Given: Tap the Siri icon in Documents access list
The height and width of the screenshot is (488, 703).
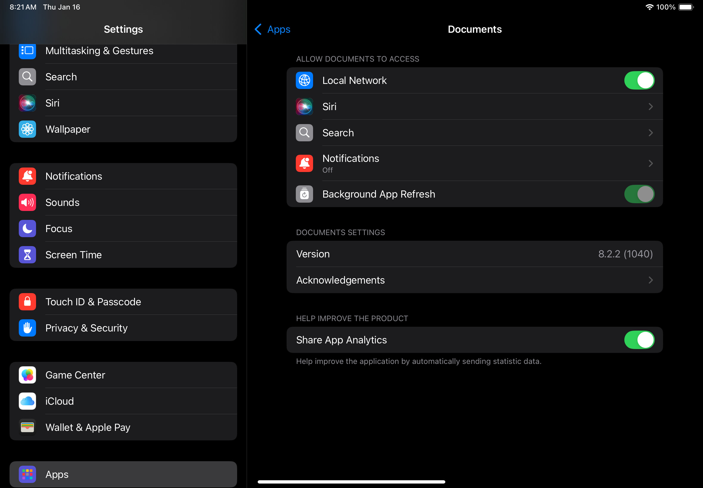Looking at the screenshot, I should click(x=304, y=107).
